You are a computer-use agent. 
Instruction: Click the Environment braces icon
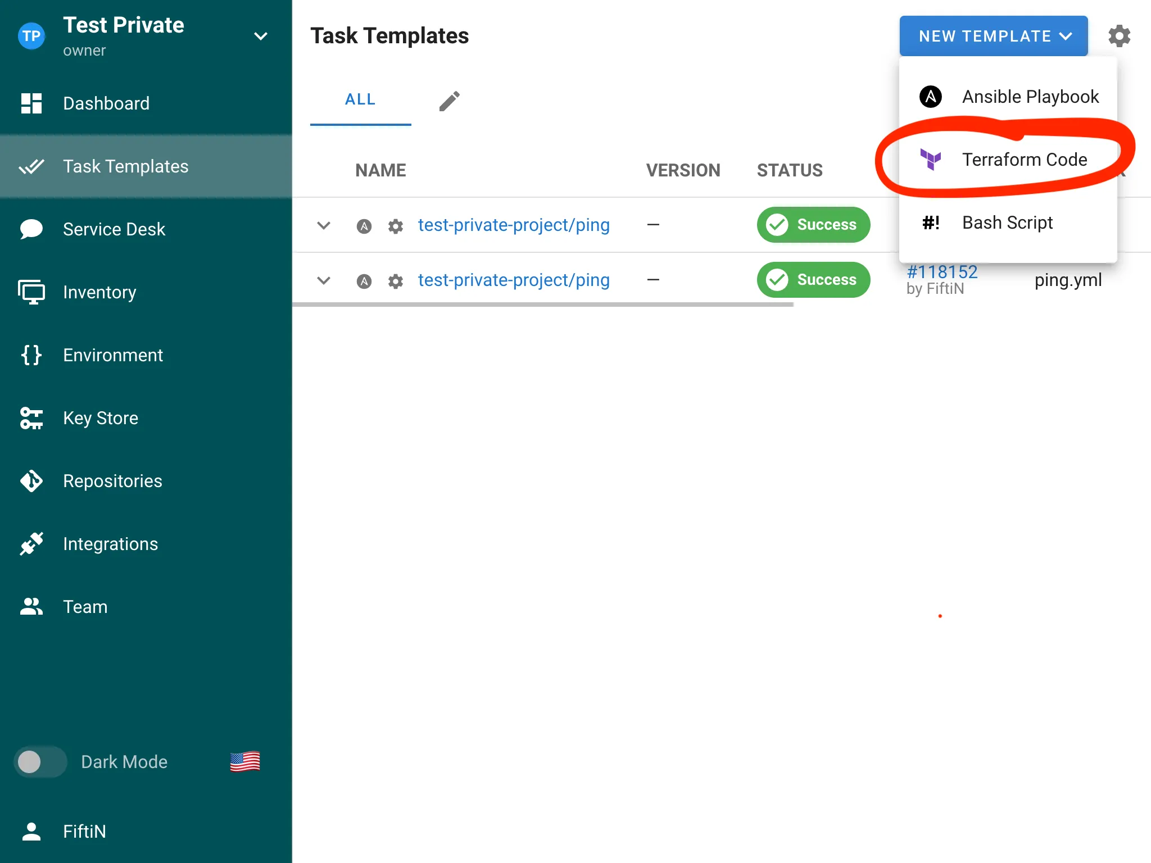[31, 355]
